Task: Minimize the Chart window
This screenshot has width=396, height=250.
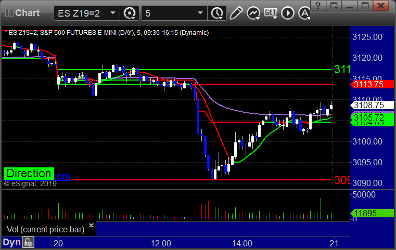Action: click(x=350, y=6)
